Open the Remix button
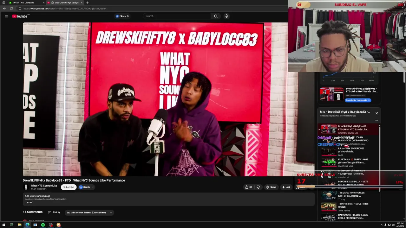Image resolution: width=406 pixels, height=228 pixels. pyautogui.click(x=85, y=187)
